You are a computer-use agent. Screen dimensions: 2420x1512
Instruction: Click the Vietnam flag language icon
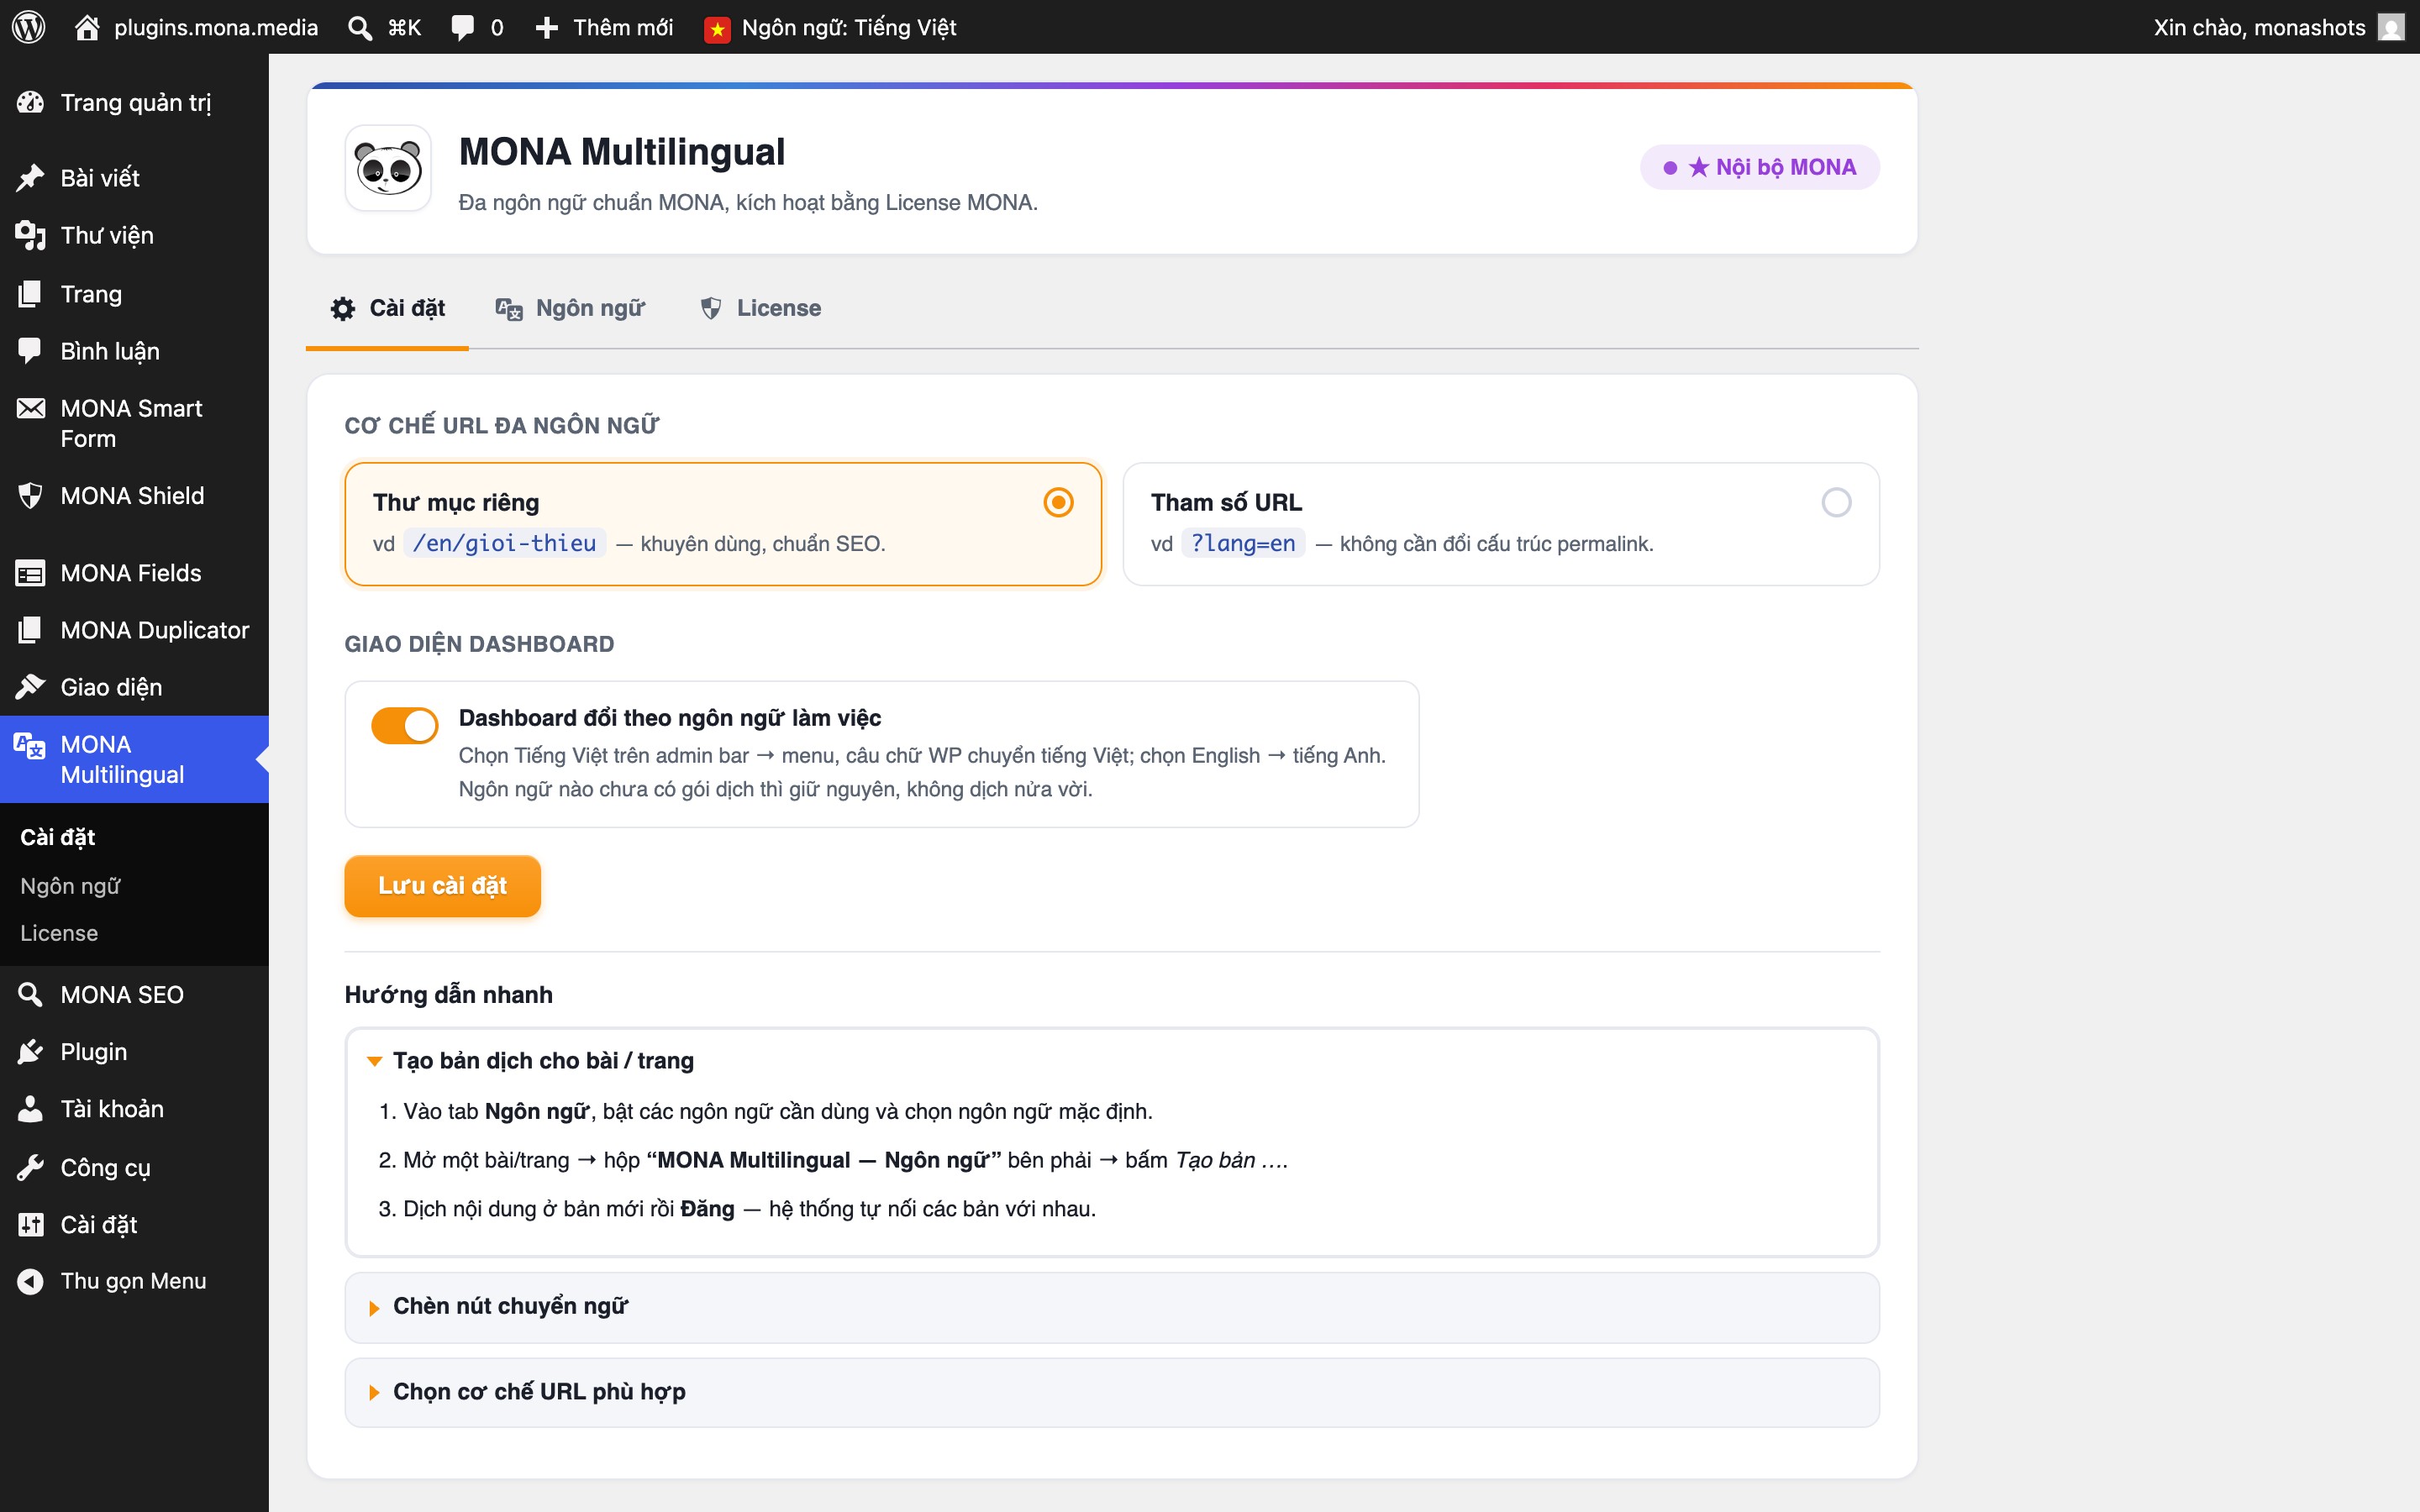[x=717, y=29]
